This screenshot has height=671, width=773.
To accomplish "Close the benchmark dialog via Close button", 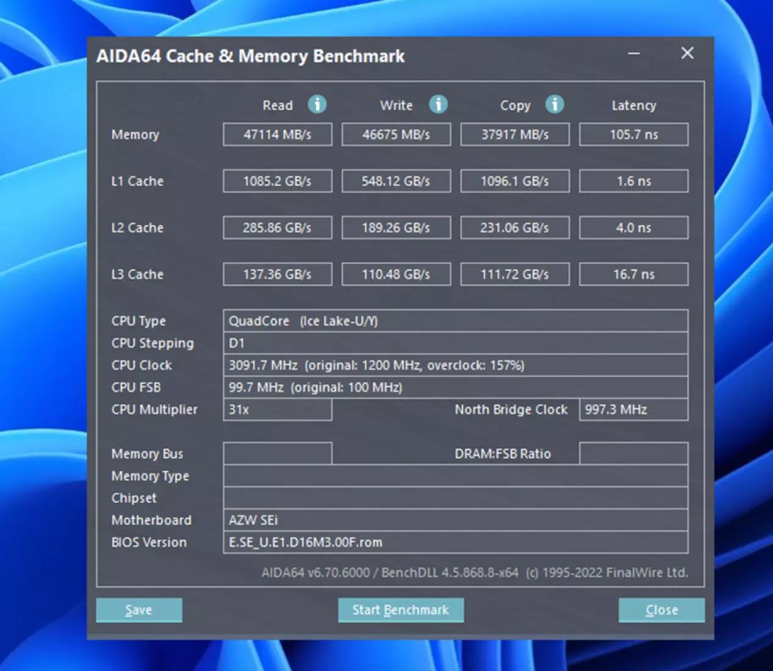I will 661,610.
